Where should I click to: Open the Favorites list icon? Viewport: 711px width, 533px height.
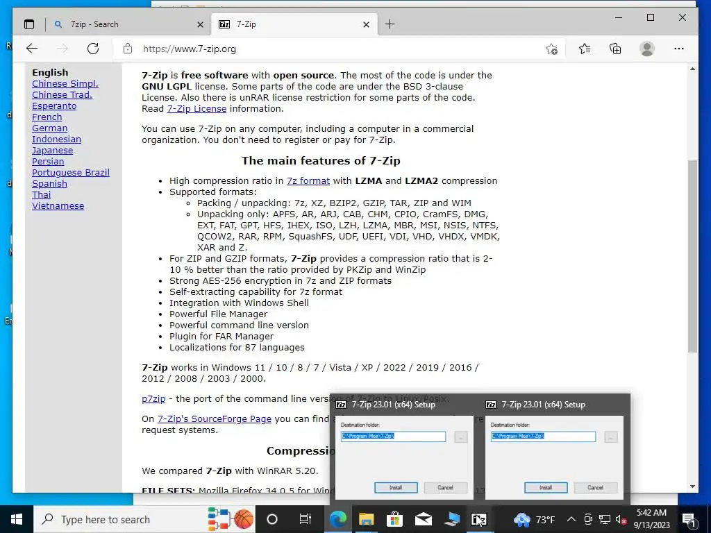(x=585, y=49)
